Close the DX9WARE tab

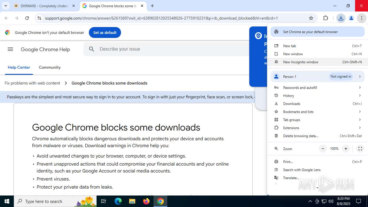point(74,6)
